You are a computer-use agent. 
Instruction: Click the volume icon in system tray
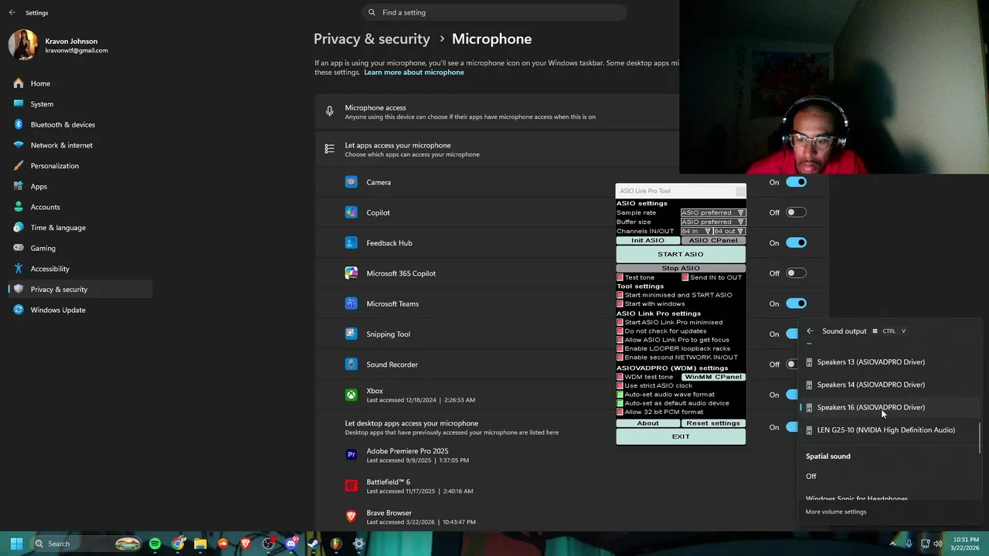tap(938, 544)
